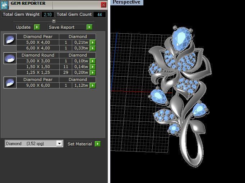Click green arrow for 9,00 X 6,00 row
Viewport: 245px width, 183px height.
coord(93,85)
